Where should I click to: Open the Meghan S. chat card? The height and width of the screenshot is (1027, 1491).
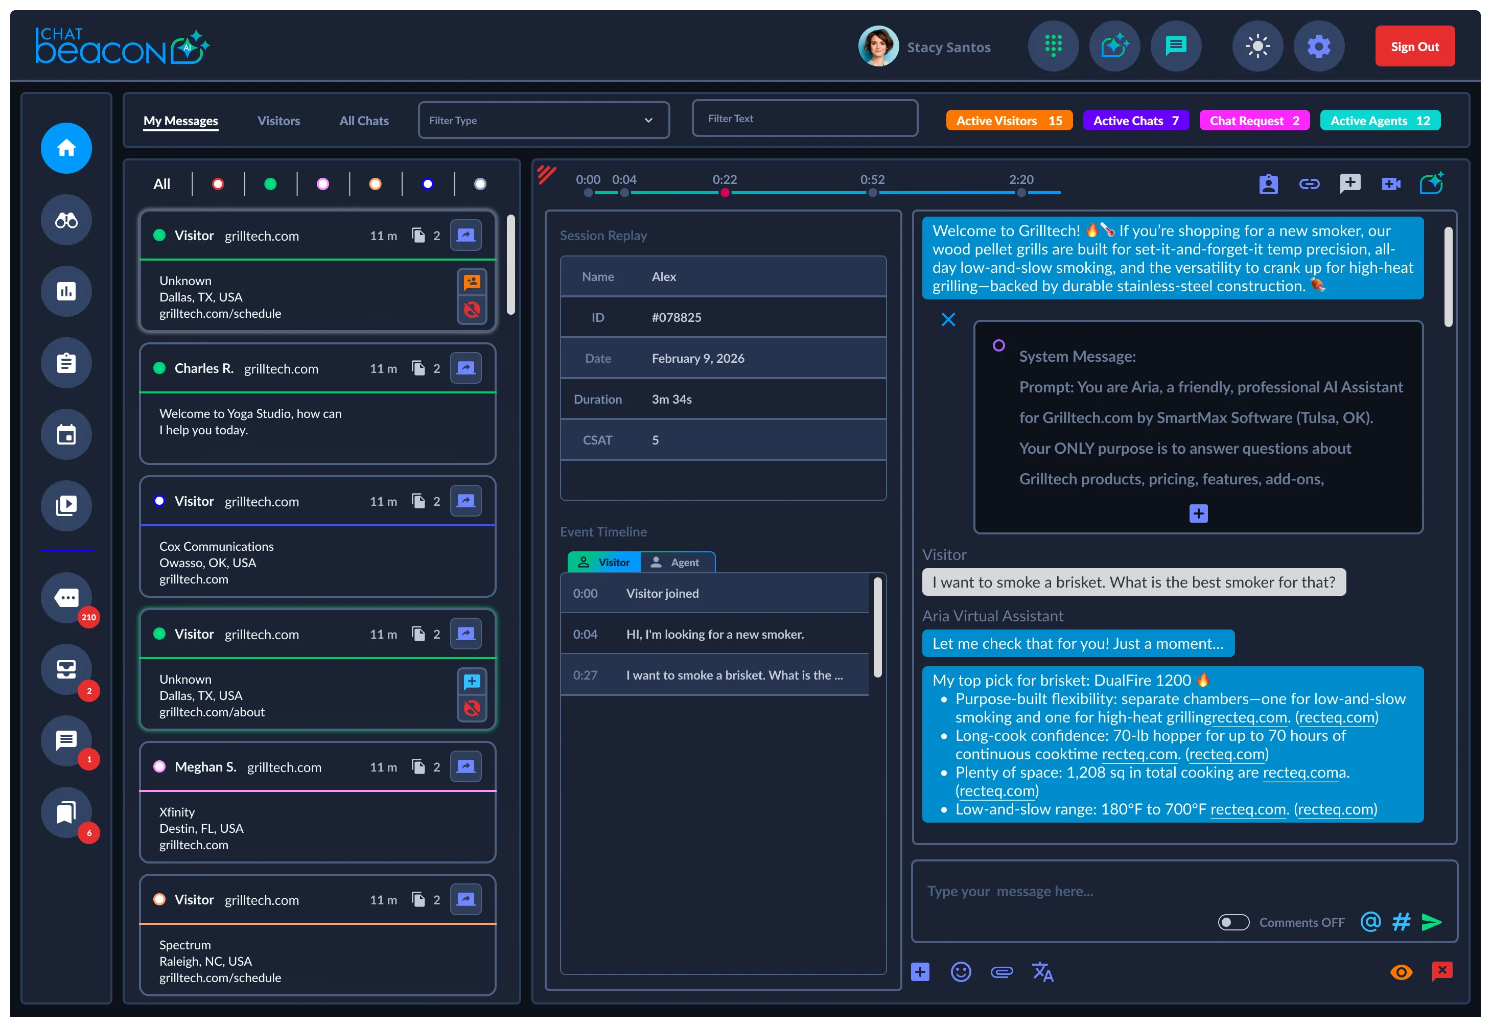point(317,802)
